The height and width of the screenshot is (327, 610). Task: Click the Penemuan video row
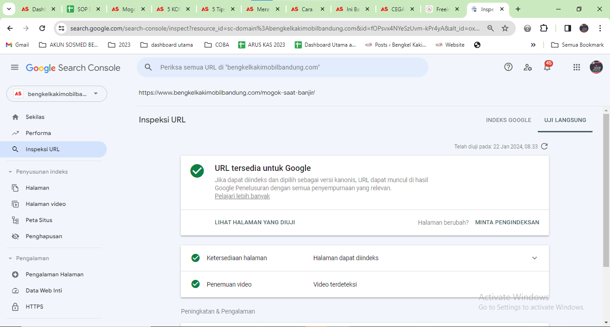(x=365, y=284)
